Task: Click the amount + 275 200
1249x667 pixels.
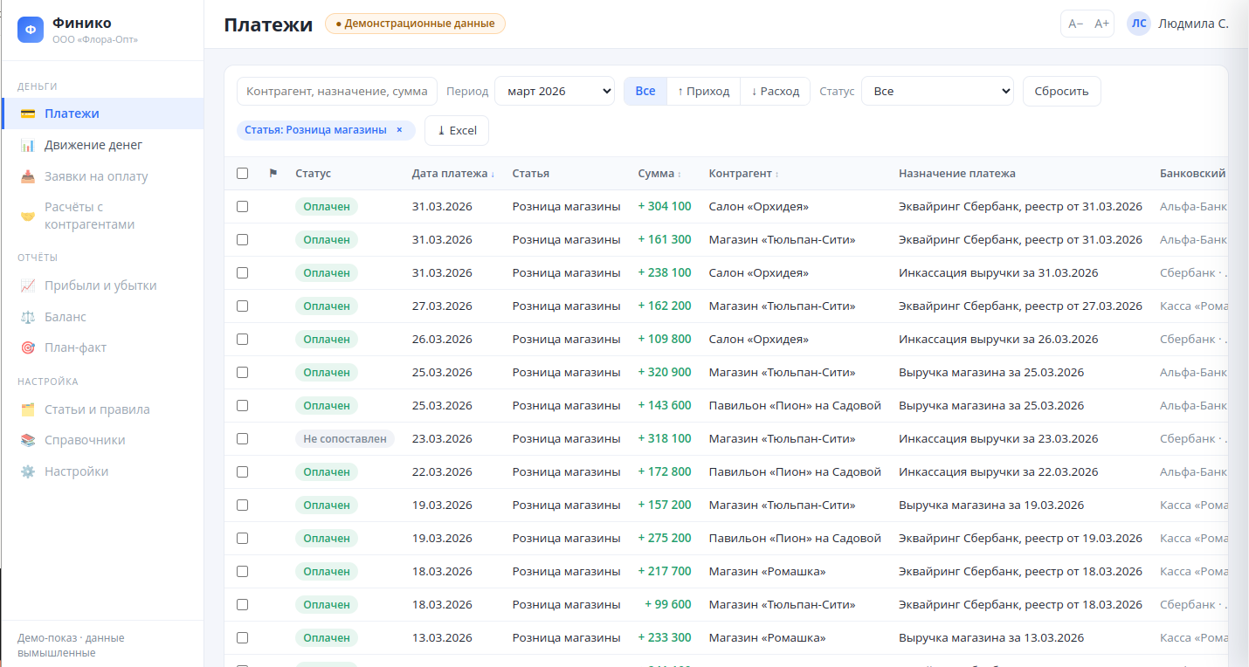Action: click(x=665, y=539)
